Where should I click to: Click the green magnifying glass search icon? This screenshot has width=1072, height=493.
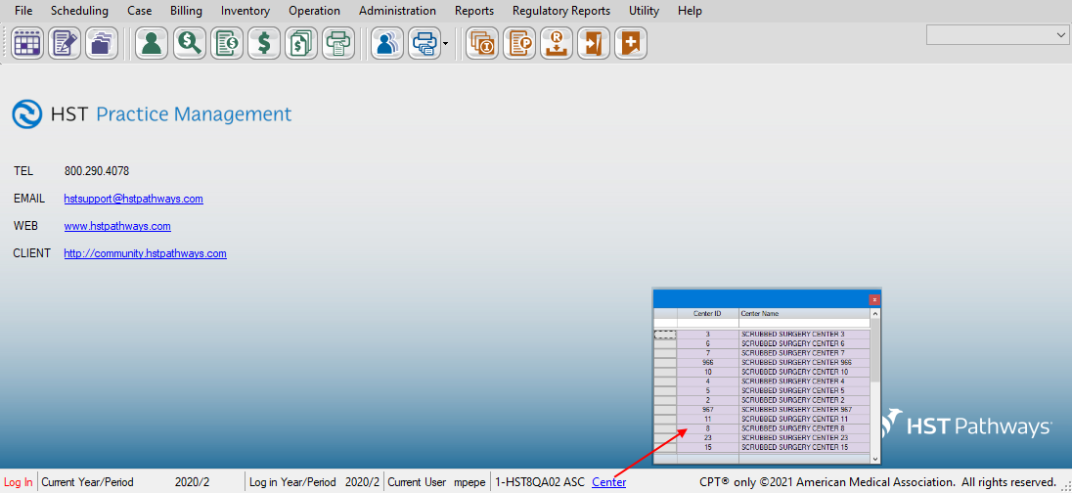pyautogui.click(x=189, y=44)
